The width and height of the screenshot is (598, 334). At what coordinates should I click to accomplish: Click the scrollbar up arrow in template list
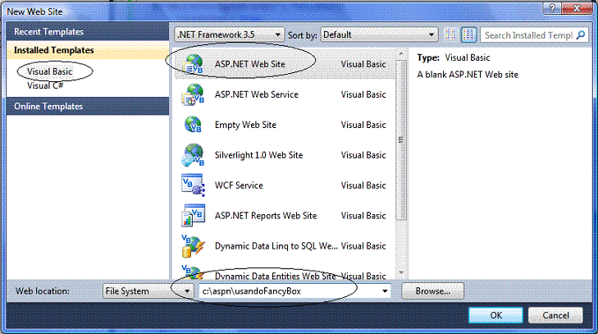[401, 54]
